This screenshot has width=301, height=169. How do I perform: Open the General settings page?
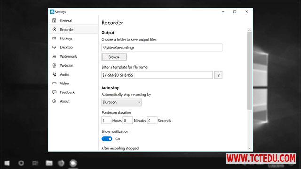pyautogui.click(x=74, y=20)
